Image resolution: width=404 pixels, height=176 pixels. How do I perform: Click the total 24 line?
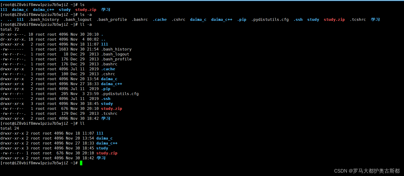point(9,128)
